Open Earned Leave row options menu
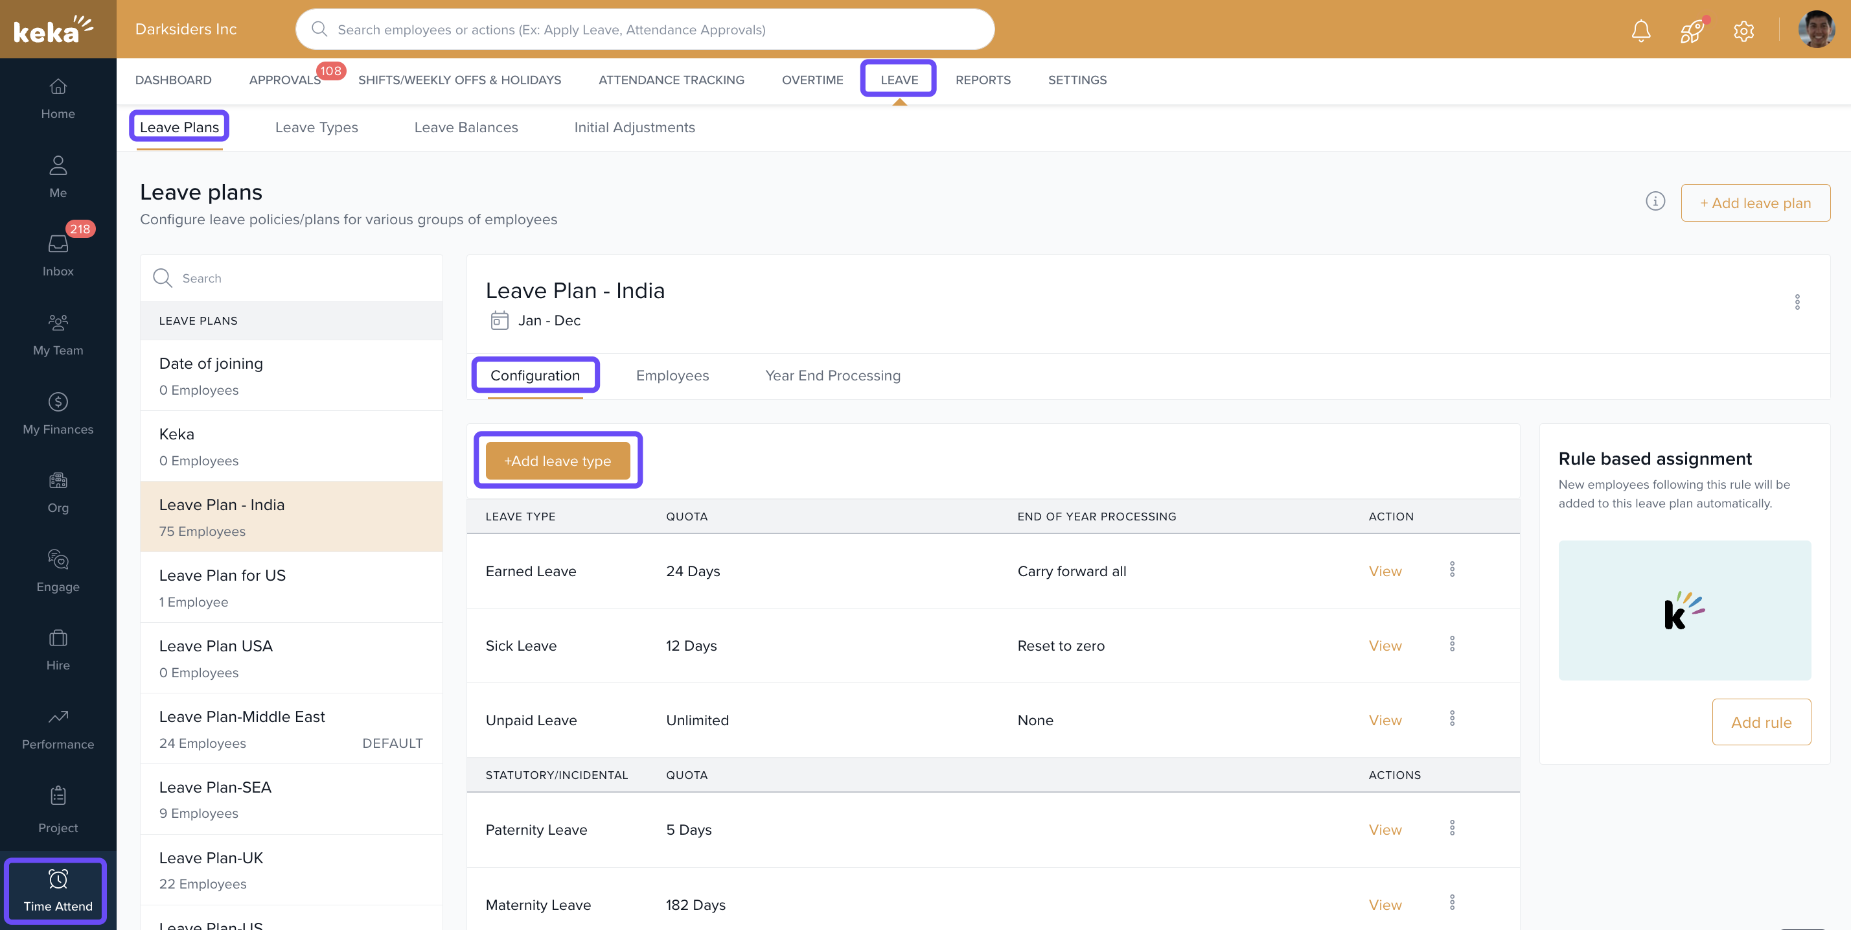This screenshot has height=930, width=1851. (1451, 570)
